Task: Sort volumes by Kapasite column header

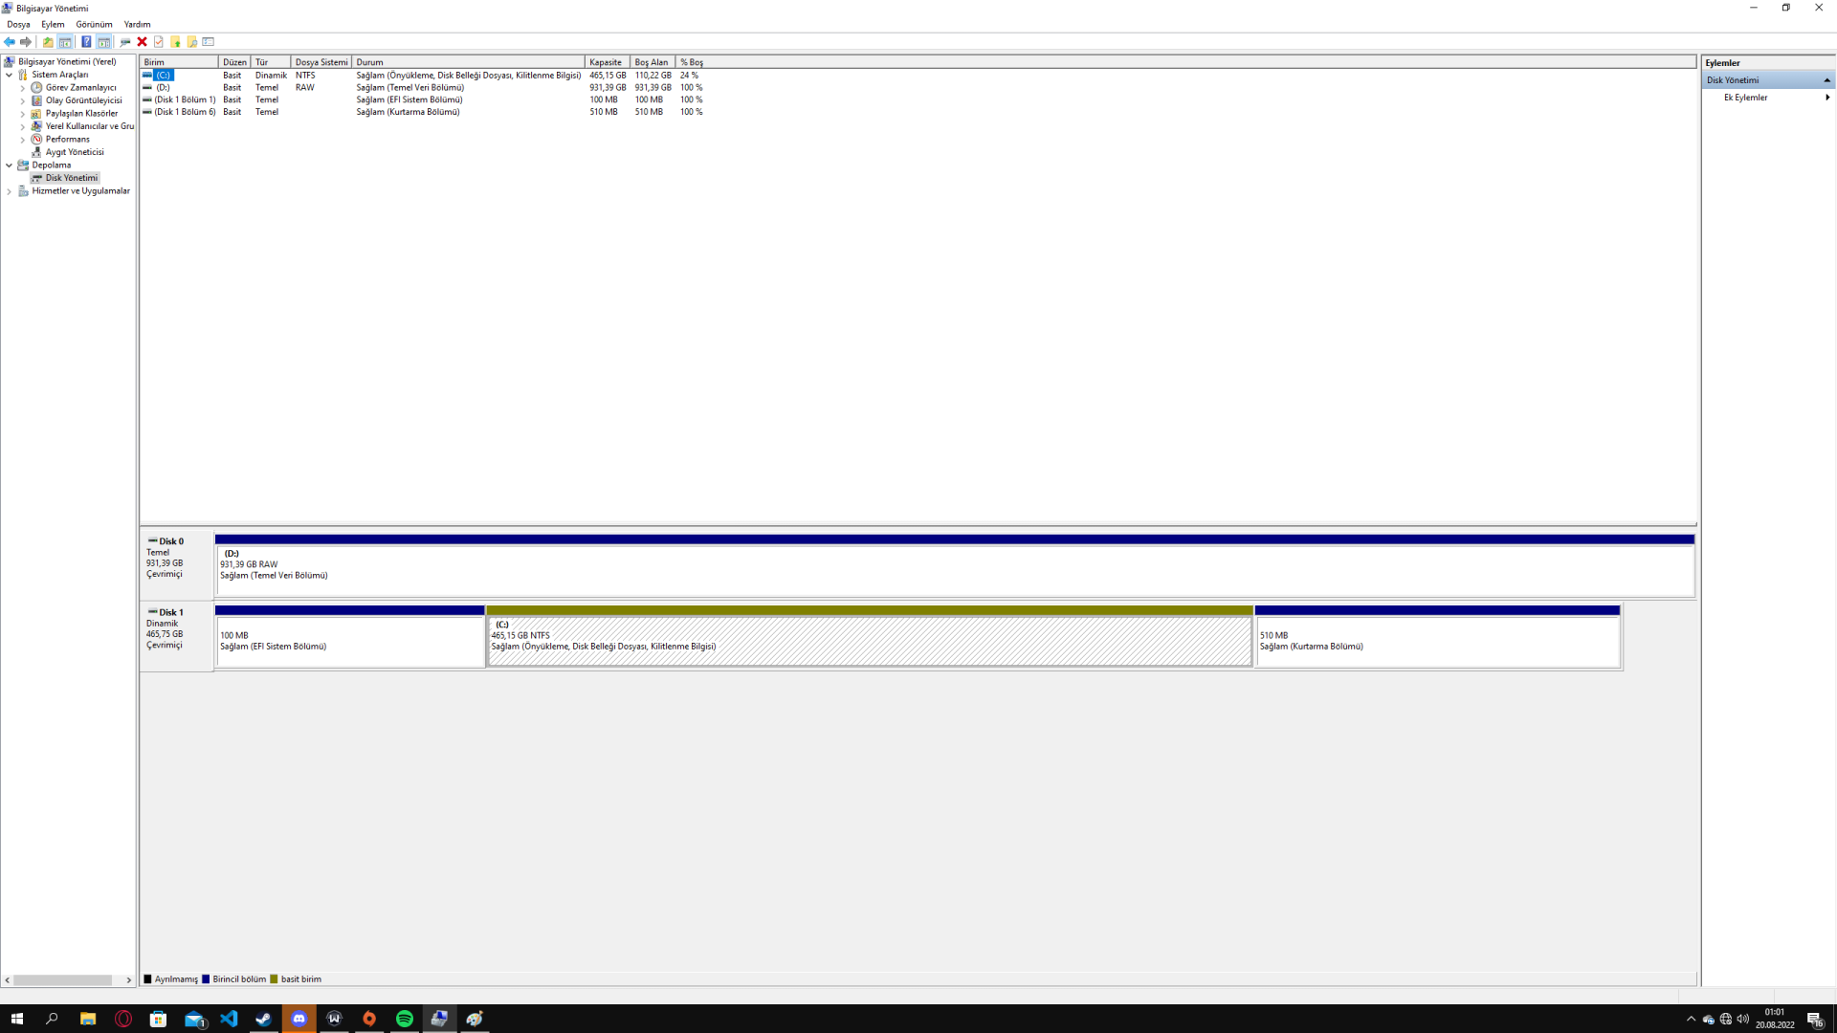Action: click(x=606, y=62)
